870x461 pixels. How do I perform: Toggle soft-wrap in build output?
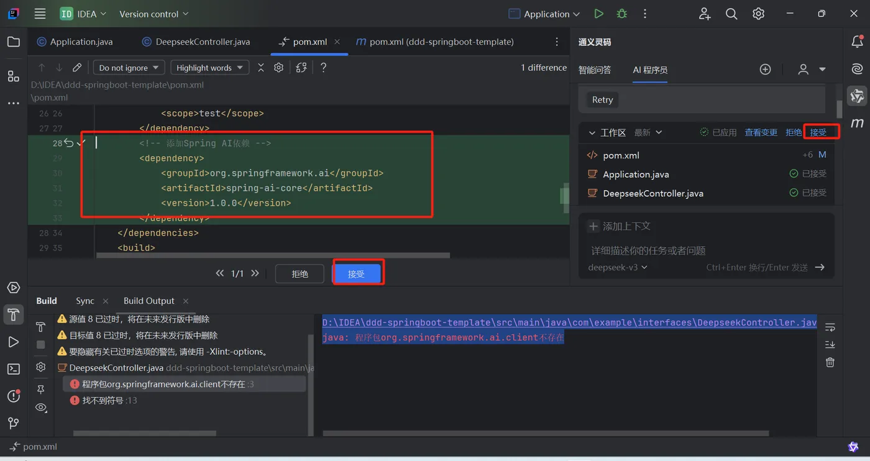coord(830,327)
